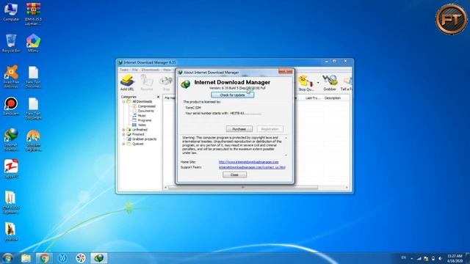Click the Close button in About dialog
This screenshot has width=470, height=264.
tap(234, 175)
